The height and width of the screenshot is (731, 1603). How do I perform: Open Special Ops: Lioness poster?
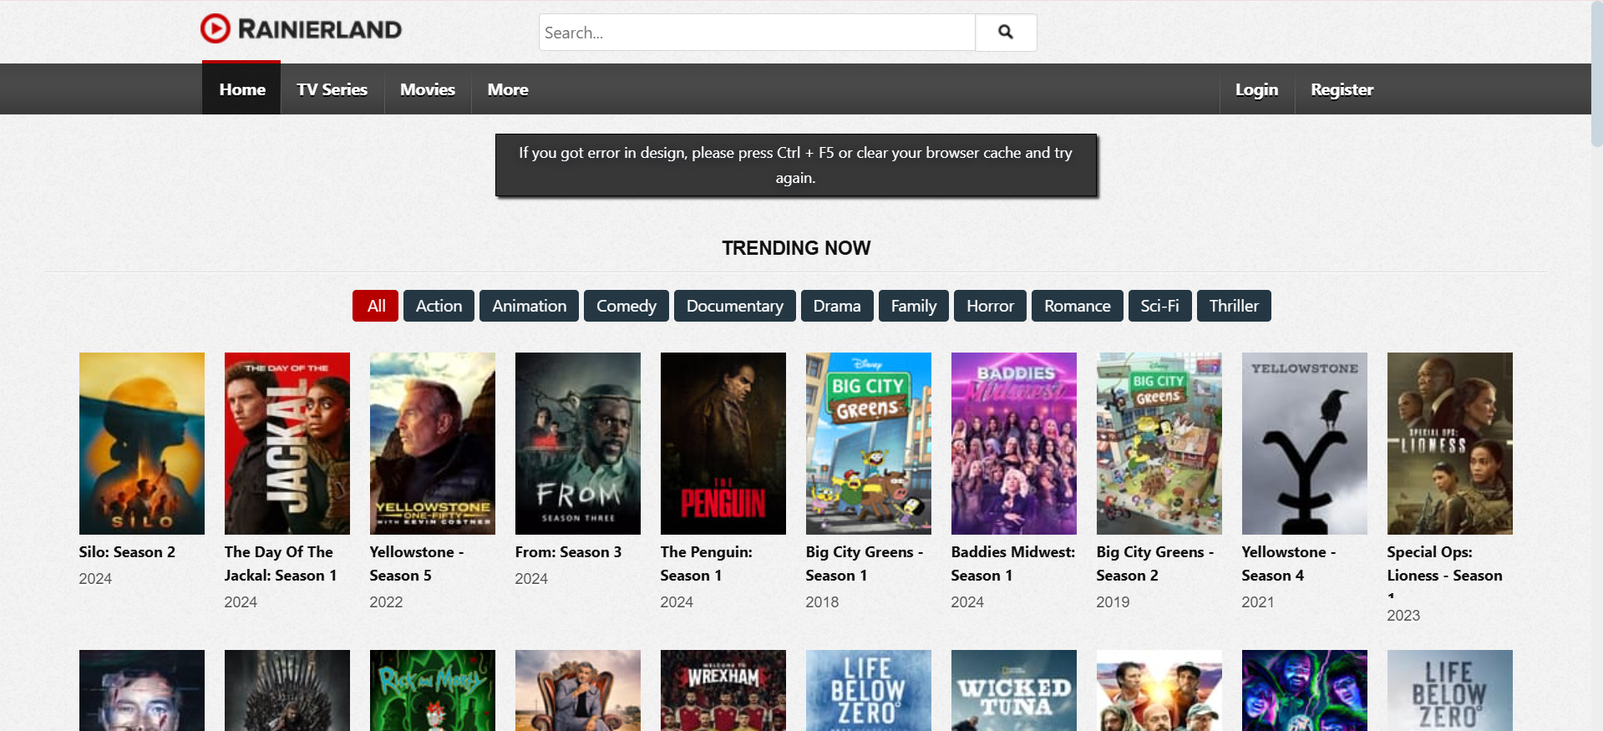click(1450, 444)
